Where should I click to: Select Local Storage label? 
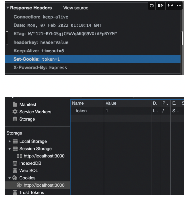point(33,141)
